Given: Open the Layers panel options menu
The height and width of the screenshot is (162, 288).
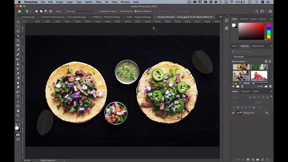Looking at the screenshot, I should [271, 91].
